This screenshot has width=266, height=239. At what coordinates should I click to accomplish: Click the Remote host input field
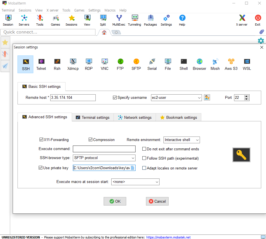[x=73, y=98]
